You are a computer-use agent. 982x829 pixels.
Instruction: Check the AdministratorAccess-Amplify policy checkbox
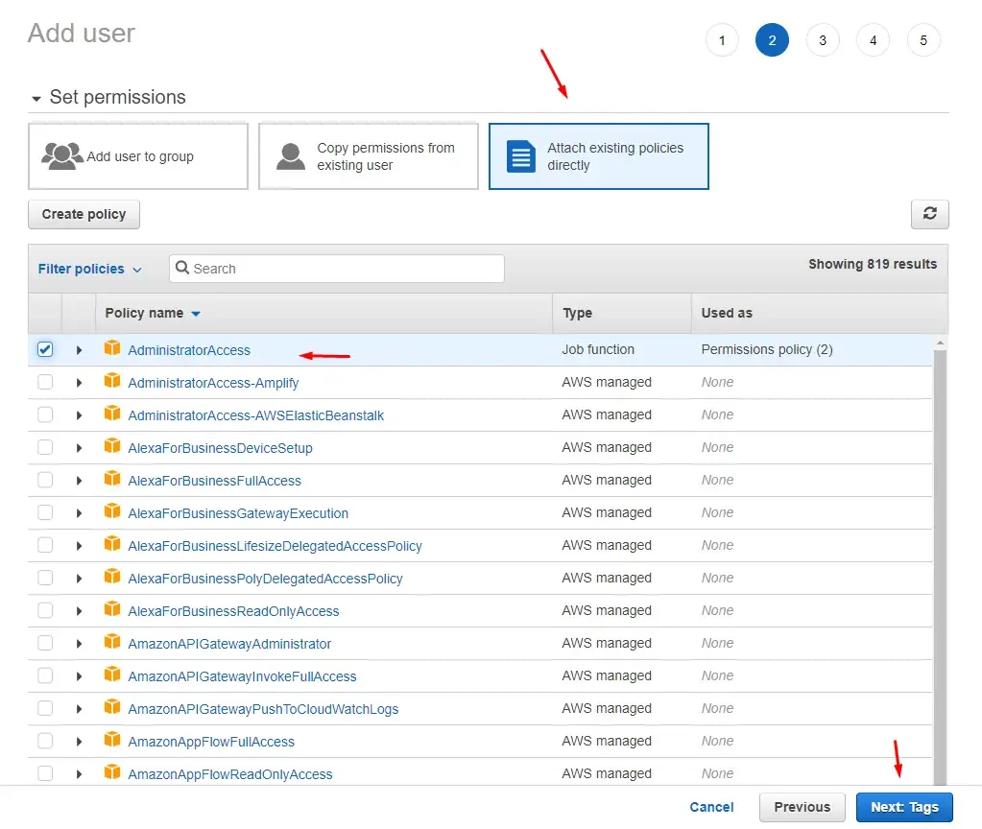[45, 382]
